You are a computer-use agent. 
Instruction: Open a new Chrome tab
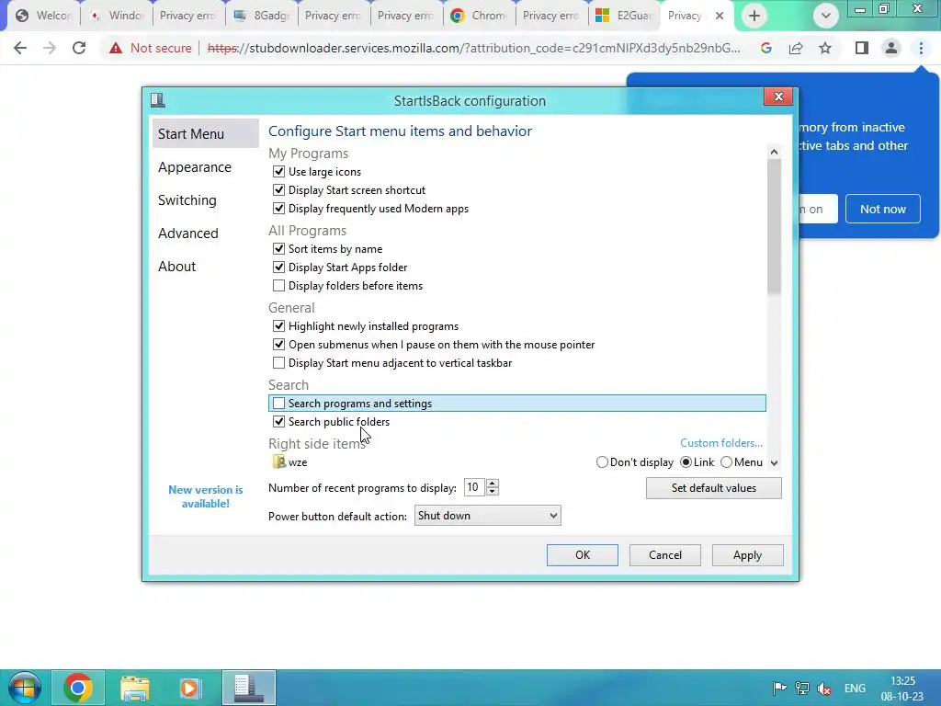coord(754,16)
